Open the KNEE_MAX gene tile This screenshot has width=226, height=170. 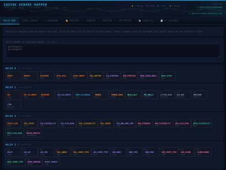click(152, 152)
